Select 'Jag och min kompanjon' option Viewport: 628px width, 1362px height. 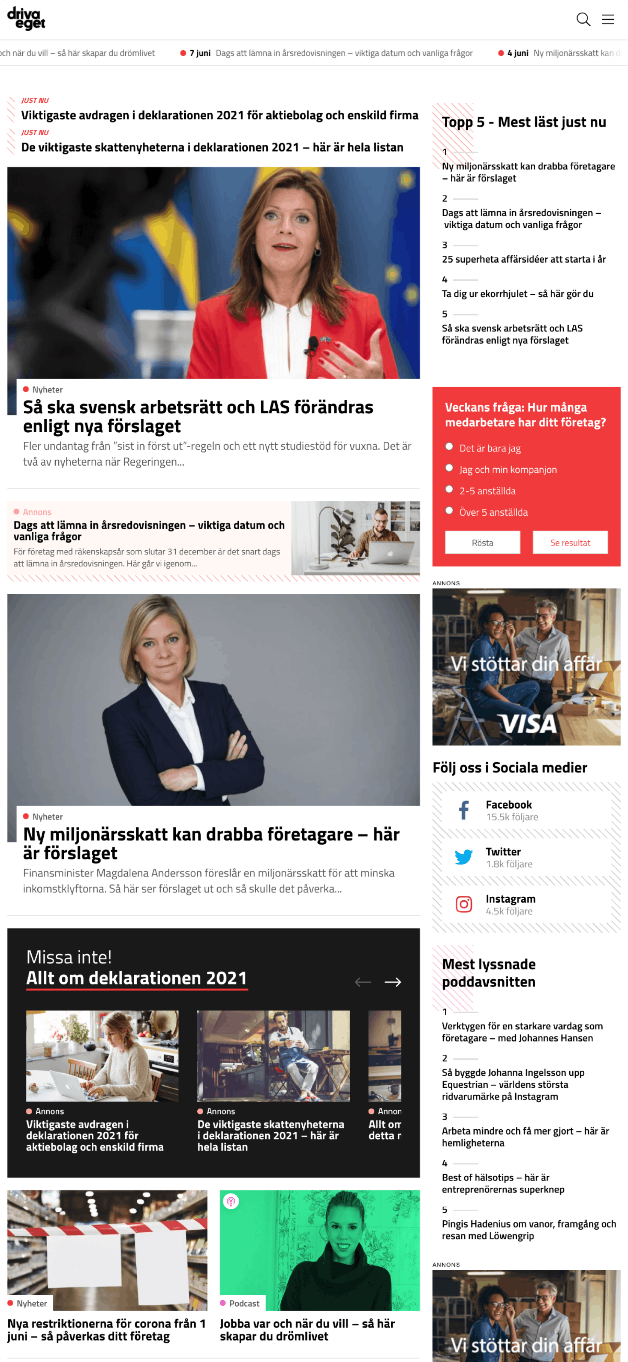point(449,467)
